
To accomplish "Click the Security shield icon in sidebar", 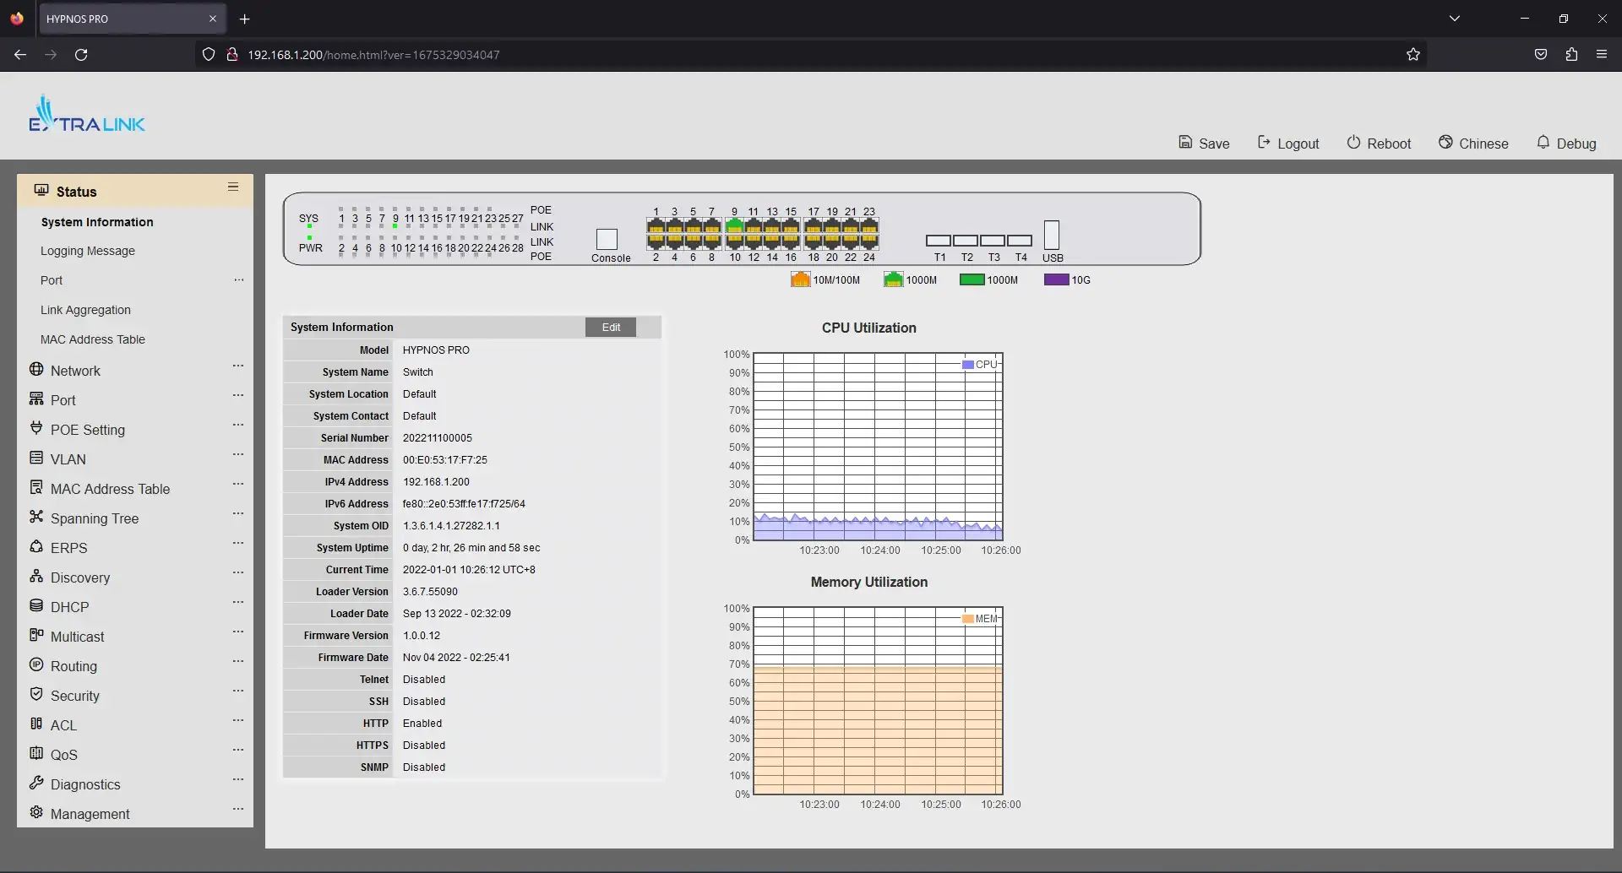I will point(36,695).
